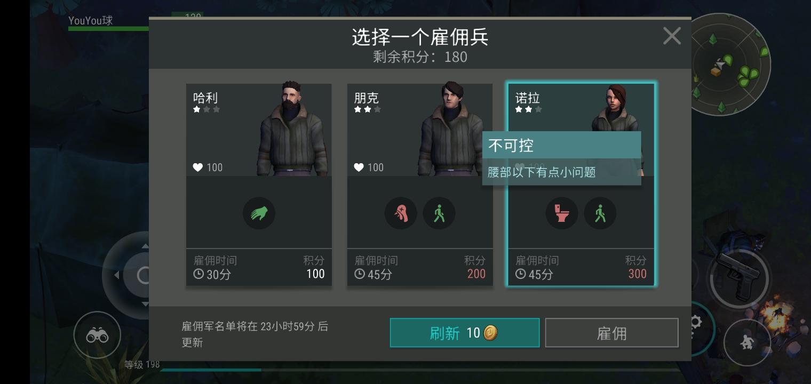The image size is (811, 384).
Task: Tap the green hand trait icon on 哈利's card
Action: tap(259, 213)
